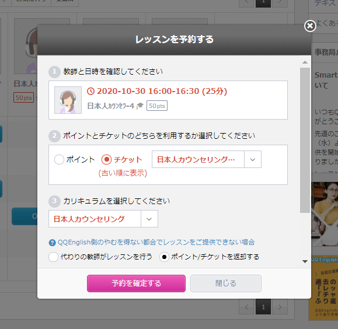Click the blue question mark help icon
This screenshot has width=338, height=329.
pyautogui.click(x=52, y=243)
